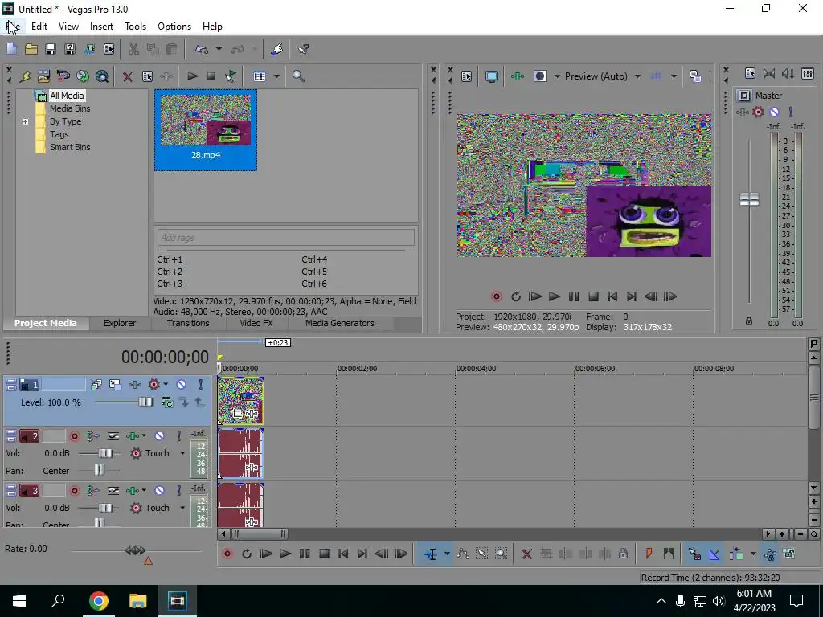Open the track 1 FX dropdown arrow
The width and height of the screenshot is (823, 617).
[166, 385]
